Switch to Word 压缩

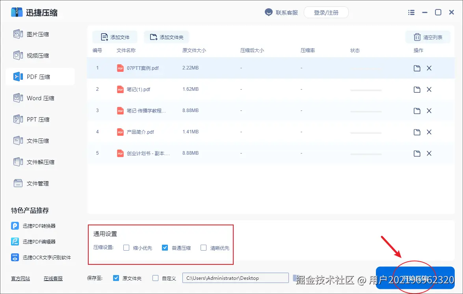click(x=33, y=98)
